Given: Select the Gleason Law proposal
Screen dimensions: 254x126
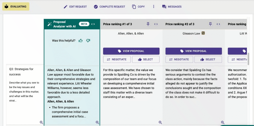Looking at the screenshot, I should pos(208,59).
